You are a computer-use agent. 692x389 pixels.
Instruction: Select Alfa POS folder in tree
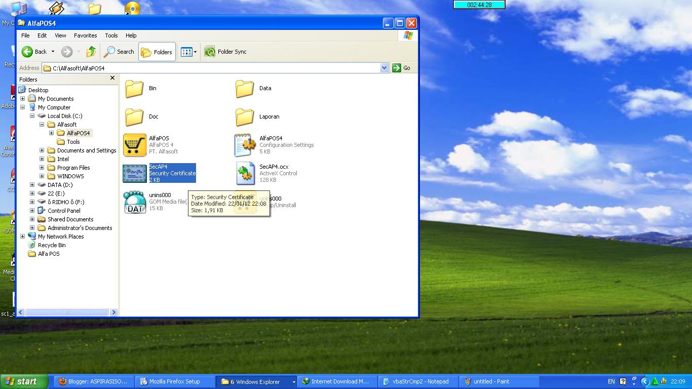tap(44, 254)
